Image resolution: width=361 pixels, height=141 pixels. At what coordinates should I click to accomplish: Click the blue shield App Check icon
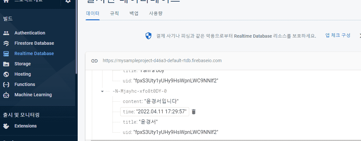coord(149,36)
